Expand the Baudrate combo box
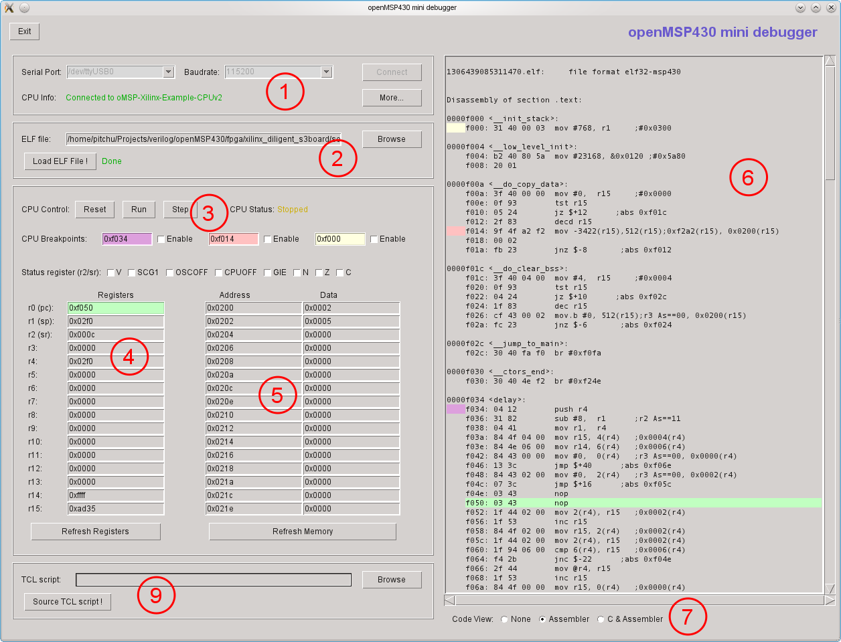This screenshot has height=642, width=841. click(326, 72)
